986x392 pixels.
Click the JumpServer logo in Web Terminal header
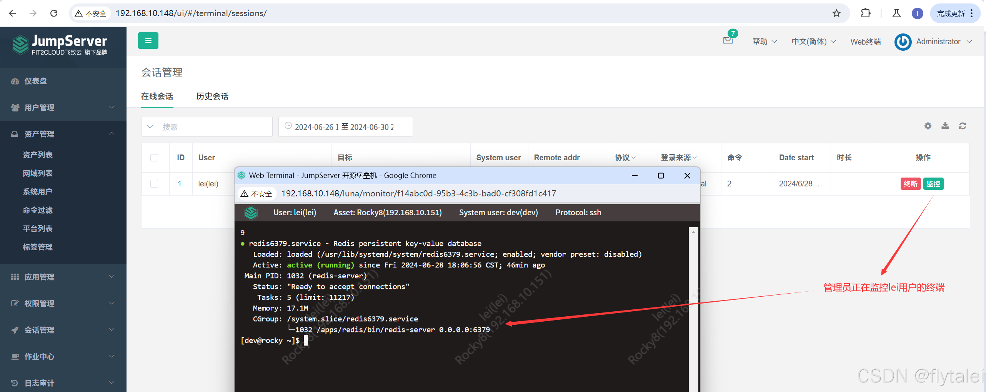click(251, 213)
